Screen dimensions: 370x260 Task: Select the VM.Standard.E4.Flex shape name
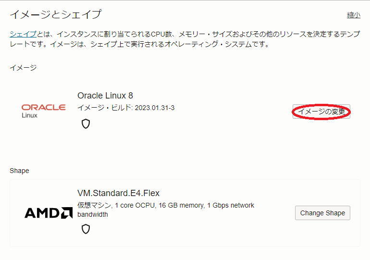118,193
